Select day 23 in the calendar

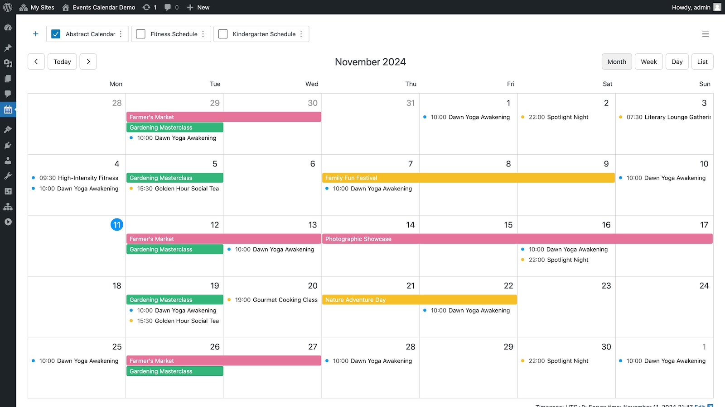tap(606, 286)
